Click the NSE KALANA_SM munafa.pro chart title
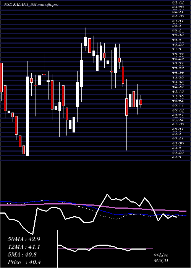191x268 pixels. (x=31, y=5)
